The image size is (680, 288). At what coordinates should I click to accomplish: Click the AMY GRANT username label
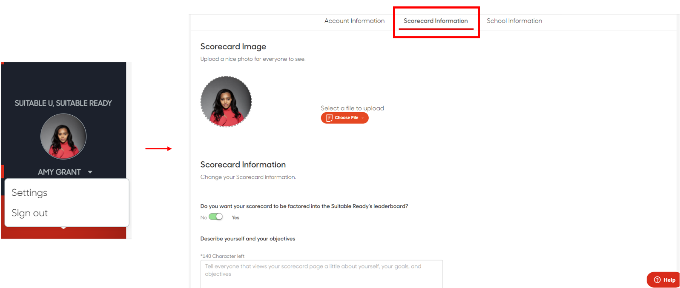coord(59,172)
